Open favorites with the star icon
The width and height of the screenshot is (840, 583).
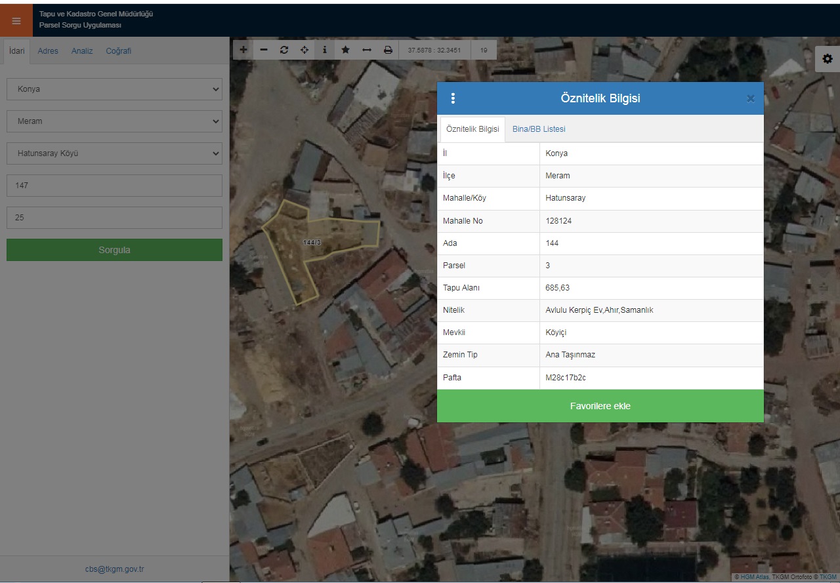345,50
